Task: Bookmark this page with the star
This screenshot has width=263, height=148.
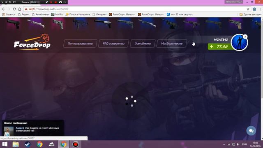Action: click(x=248, y=9)
